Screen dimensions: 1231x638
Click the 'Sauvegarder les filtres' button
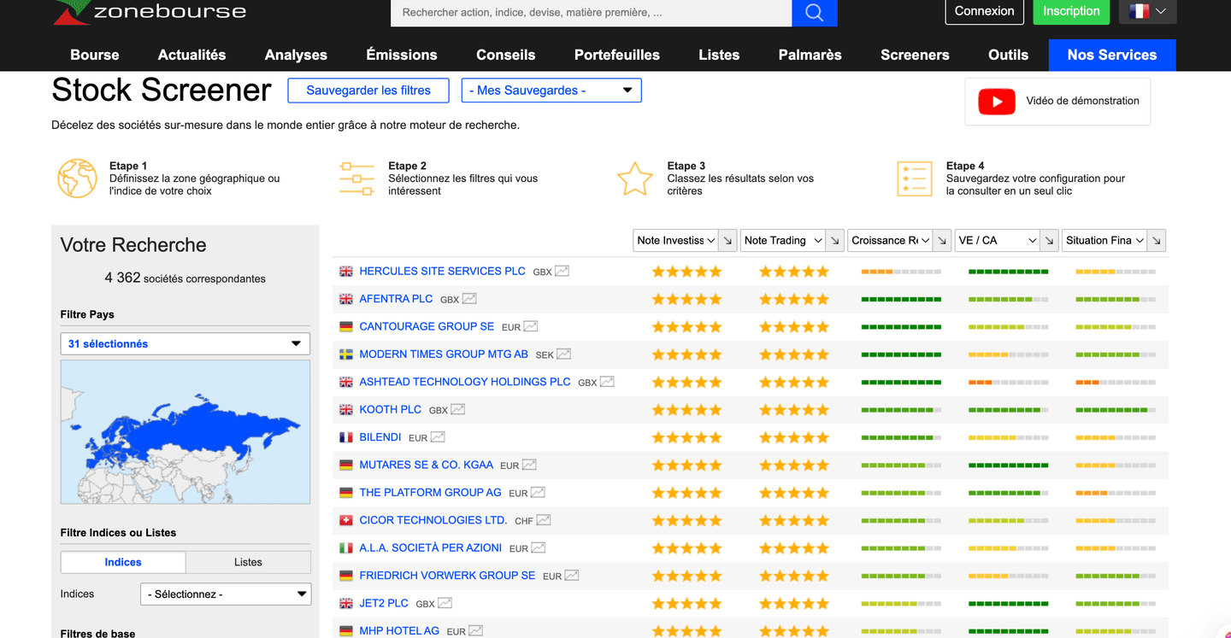pos(368,90)
